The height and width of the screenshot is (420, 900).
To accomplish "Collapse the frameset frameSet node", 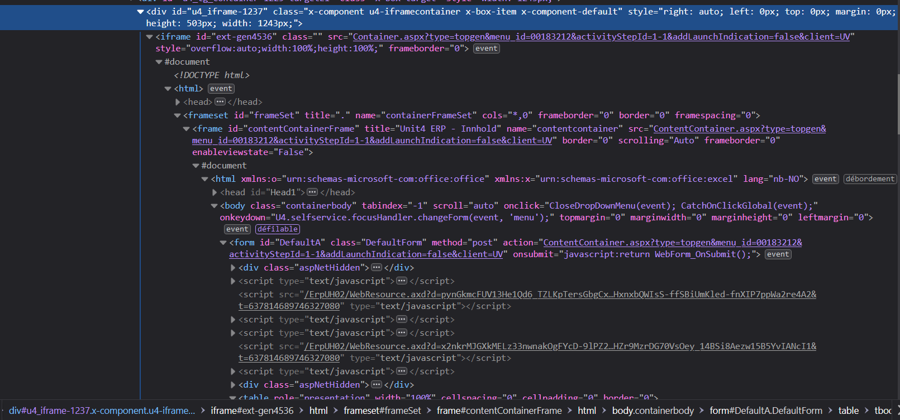I will 177,115.
